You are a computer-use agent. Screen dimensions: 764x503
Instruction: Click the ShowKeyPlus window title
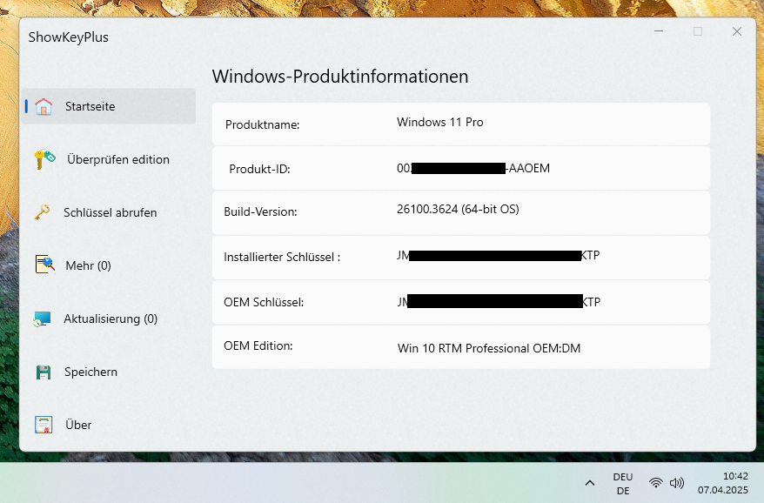[x=68, y=37]
